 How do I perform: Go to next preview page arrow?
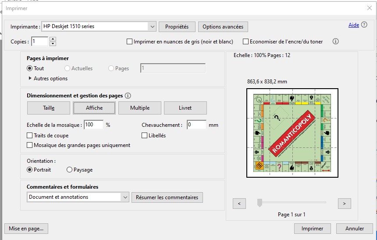[x=344, y=204]
